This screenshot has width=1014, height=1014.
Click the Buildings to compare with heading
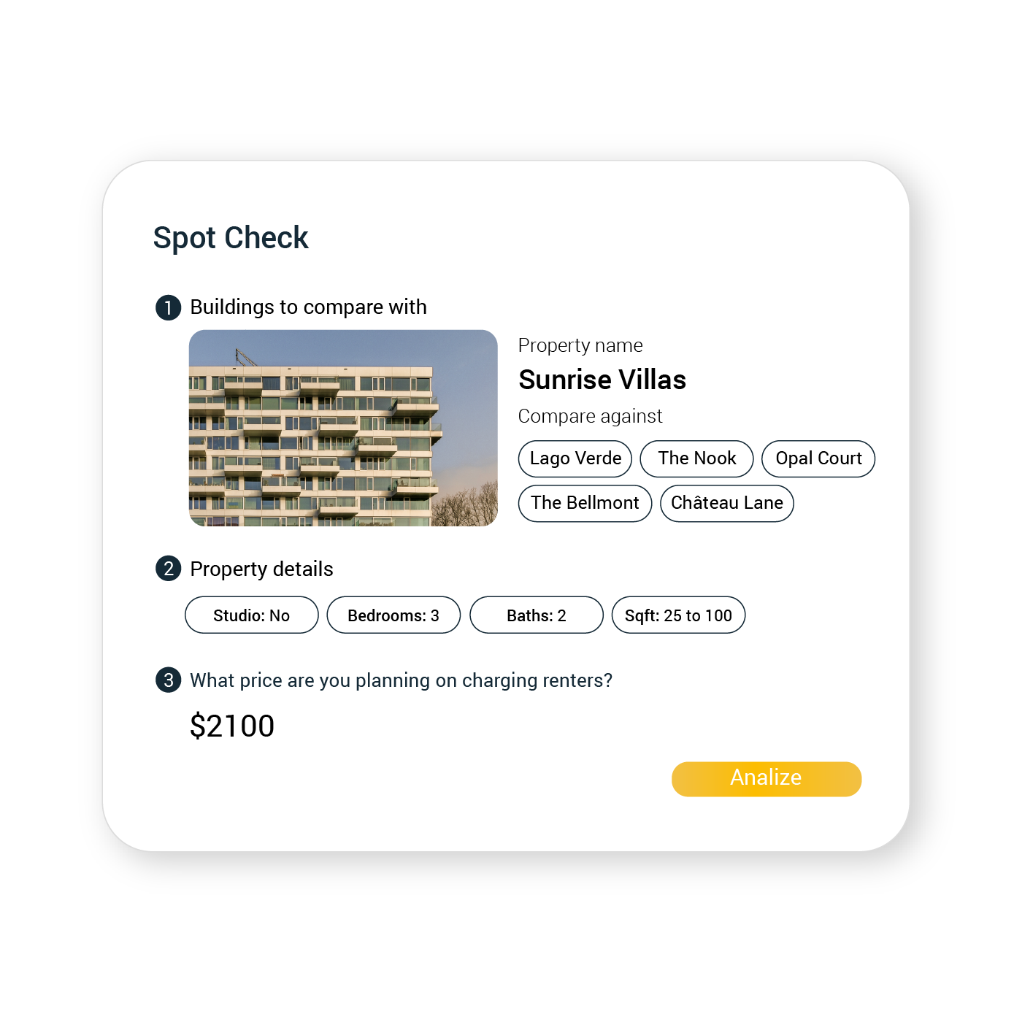tap(309, 307)
